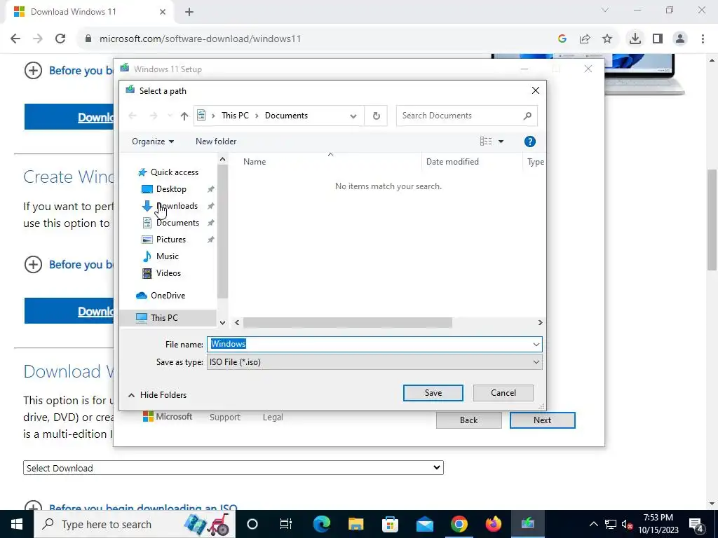Open Task View on taskbar
This screenshot has width=718, height=538.
[x=286, y=524]
